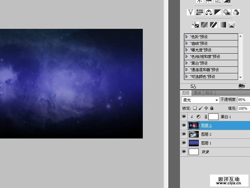Select the Color Balance scales icon
The width and height of the screenshot is (250, 188).
pos(209,12)
